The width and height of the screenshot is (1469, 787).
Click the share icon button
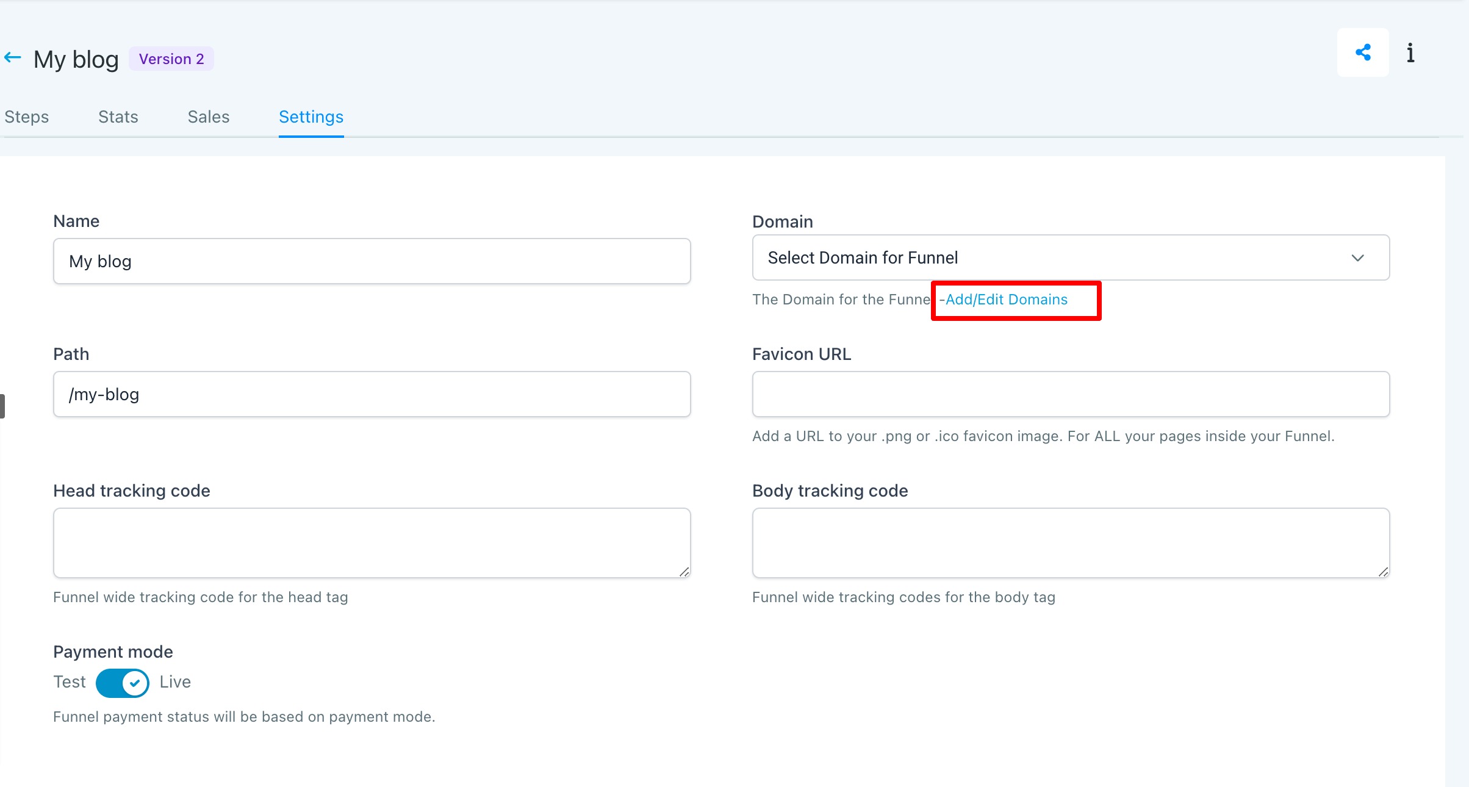pos(1362,52)
